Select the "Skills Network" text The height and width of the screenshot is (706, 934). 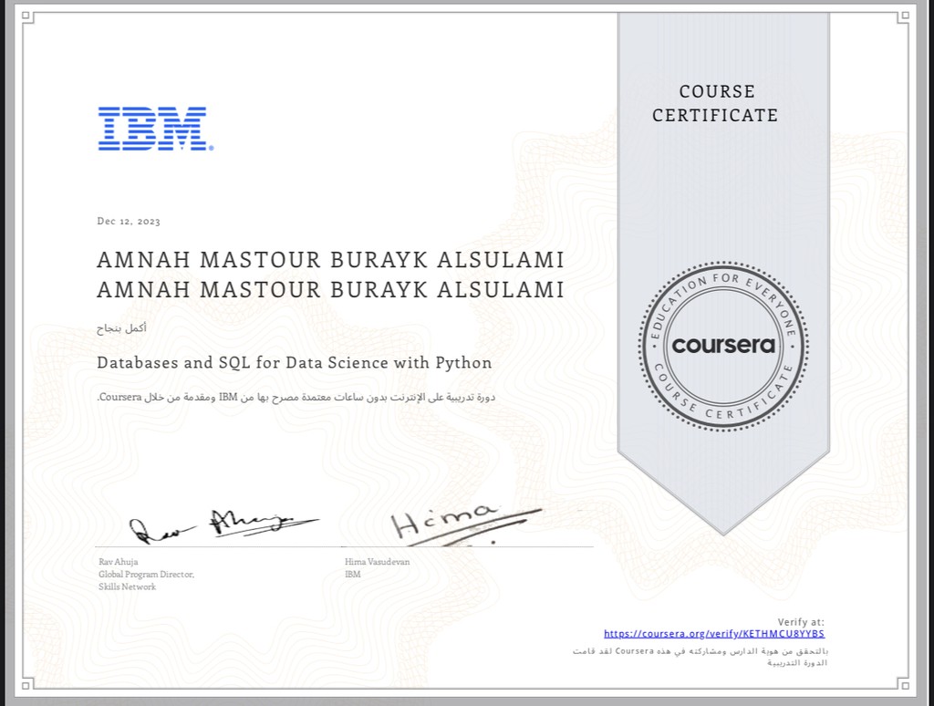(128, 587)
